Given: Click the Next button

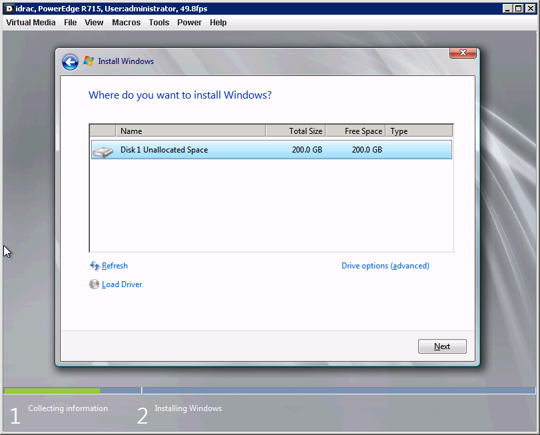Looking at the screenshot, I should coord(442,346).
